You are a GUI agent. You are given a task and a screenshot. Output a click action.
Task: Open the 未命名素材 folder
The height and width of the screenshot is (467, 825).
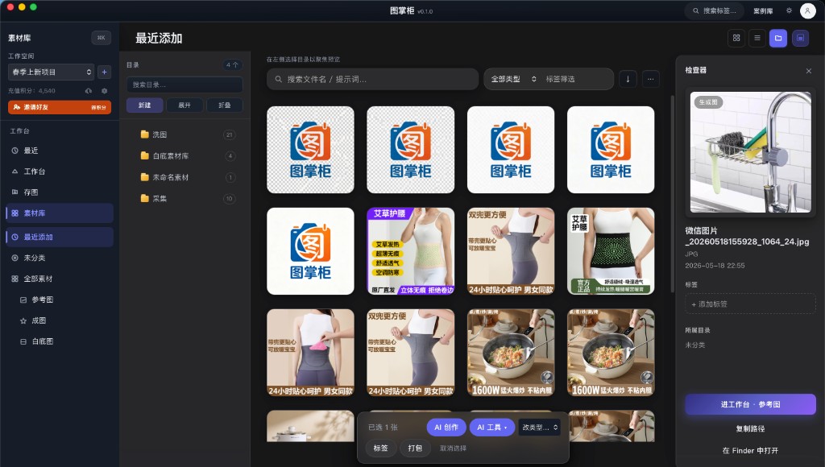point(184,177)
